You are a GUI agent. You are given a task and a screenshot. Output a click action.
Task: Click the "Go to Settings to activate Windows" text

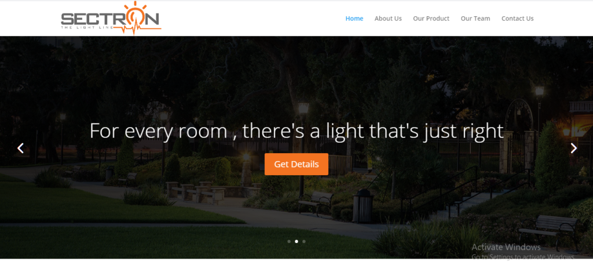[523, 257]
